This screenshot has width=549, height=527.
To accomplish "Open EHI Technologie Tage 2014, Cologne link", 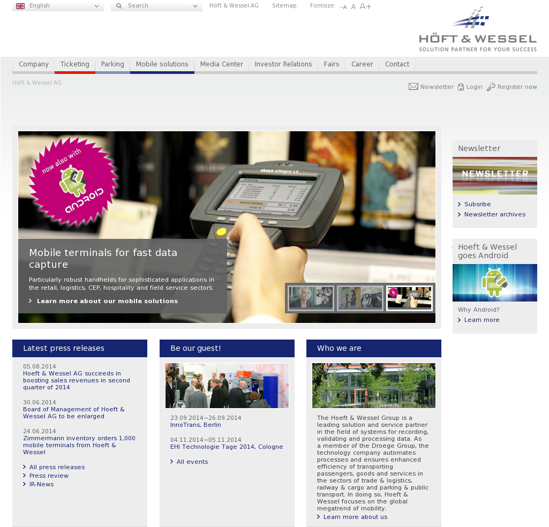I will coord(227,447).
